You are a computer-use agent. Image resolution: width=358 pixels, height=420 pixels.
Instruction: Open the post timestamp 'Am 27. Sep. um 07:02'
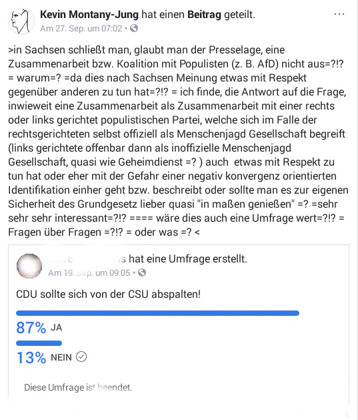click(x=81, y=29)
